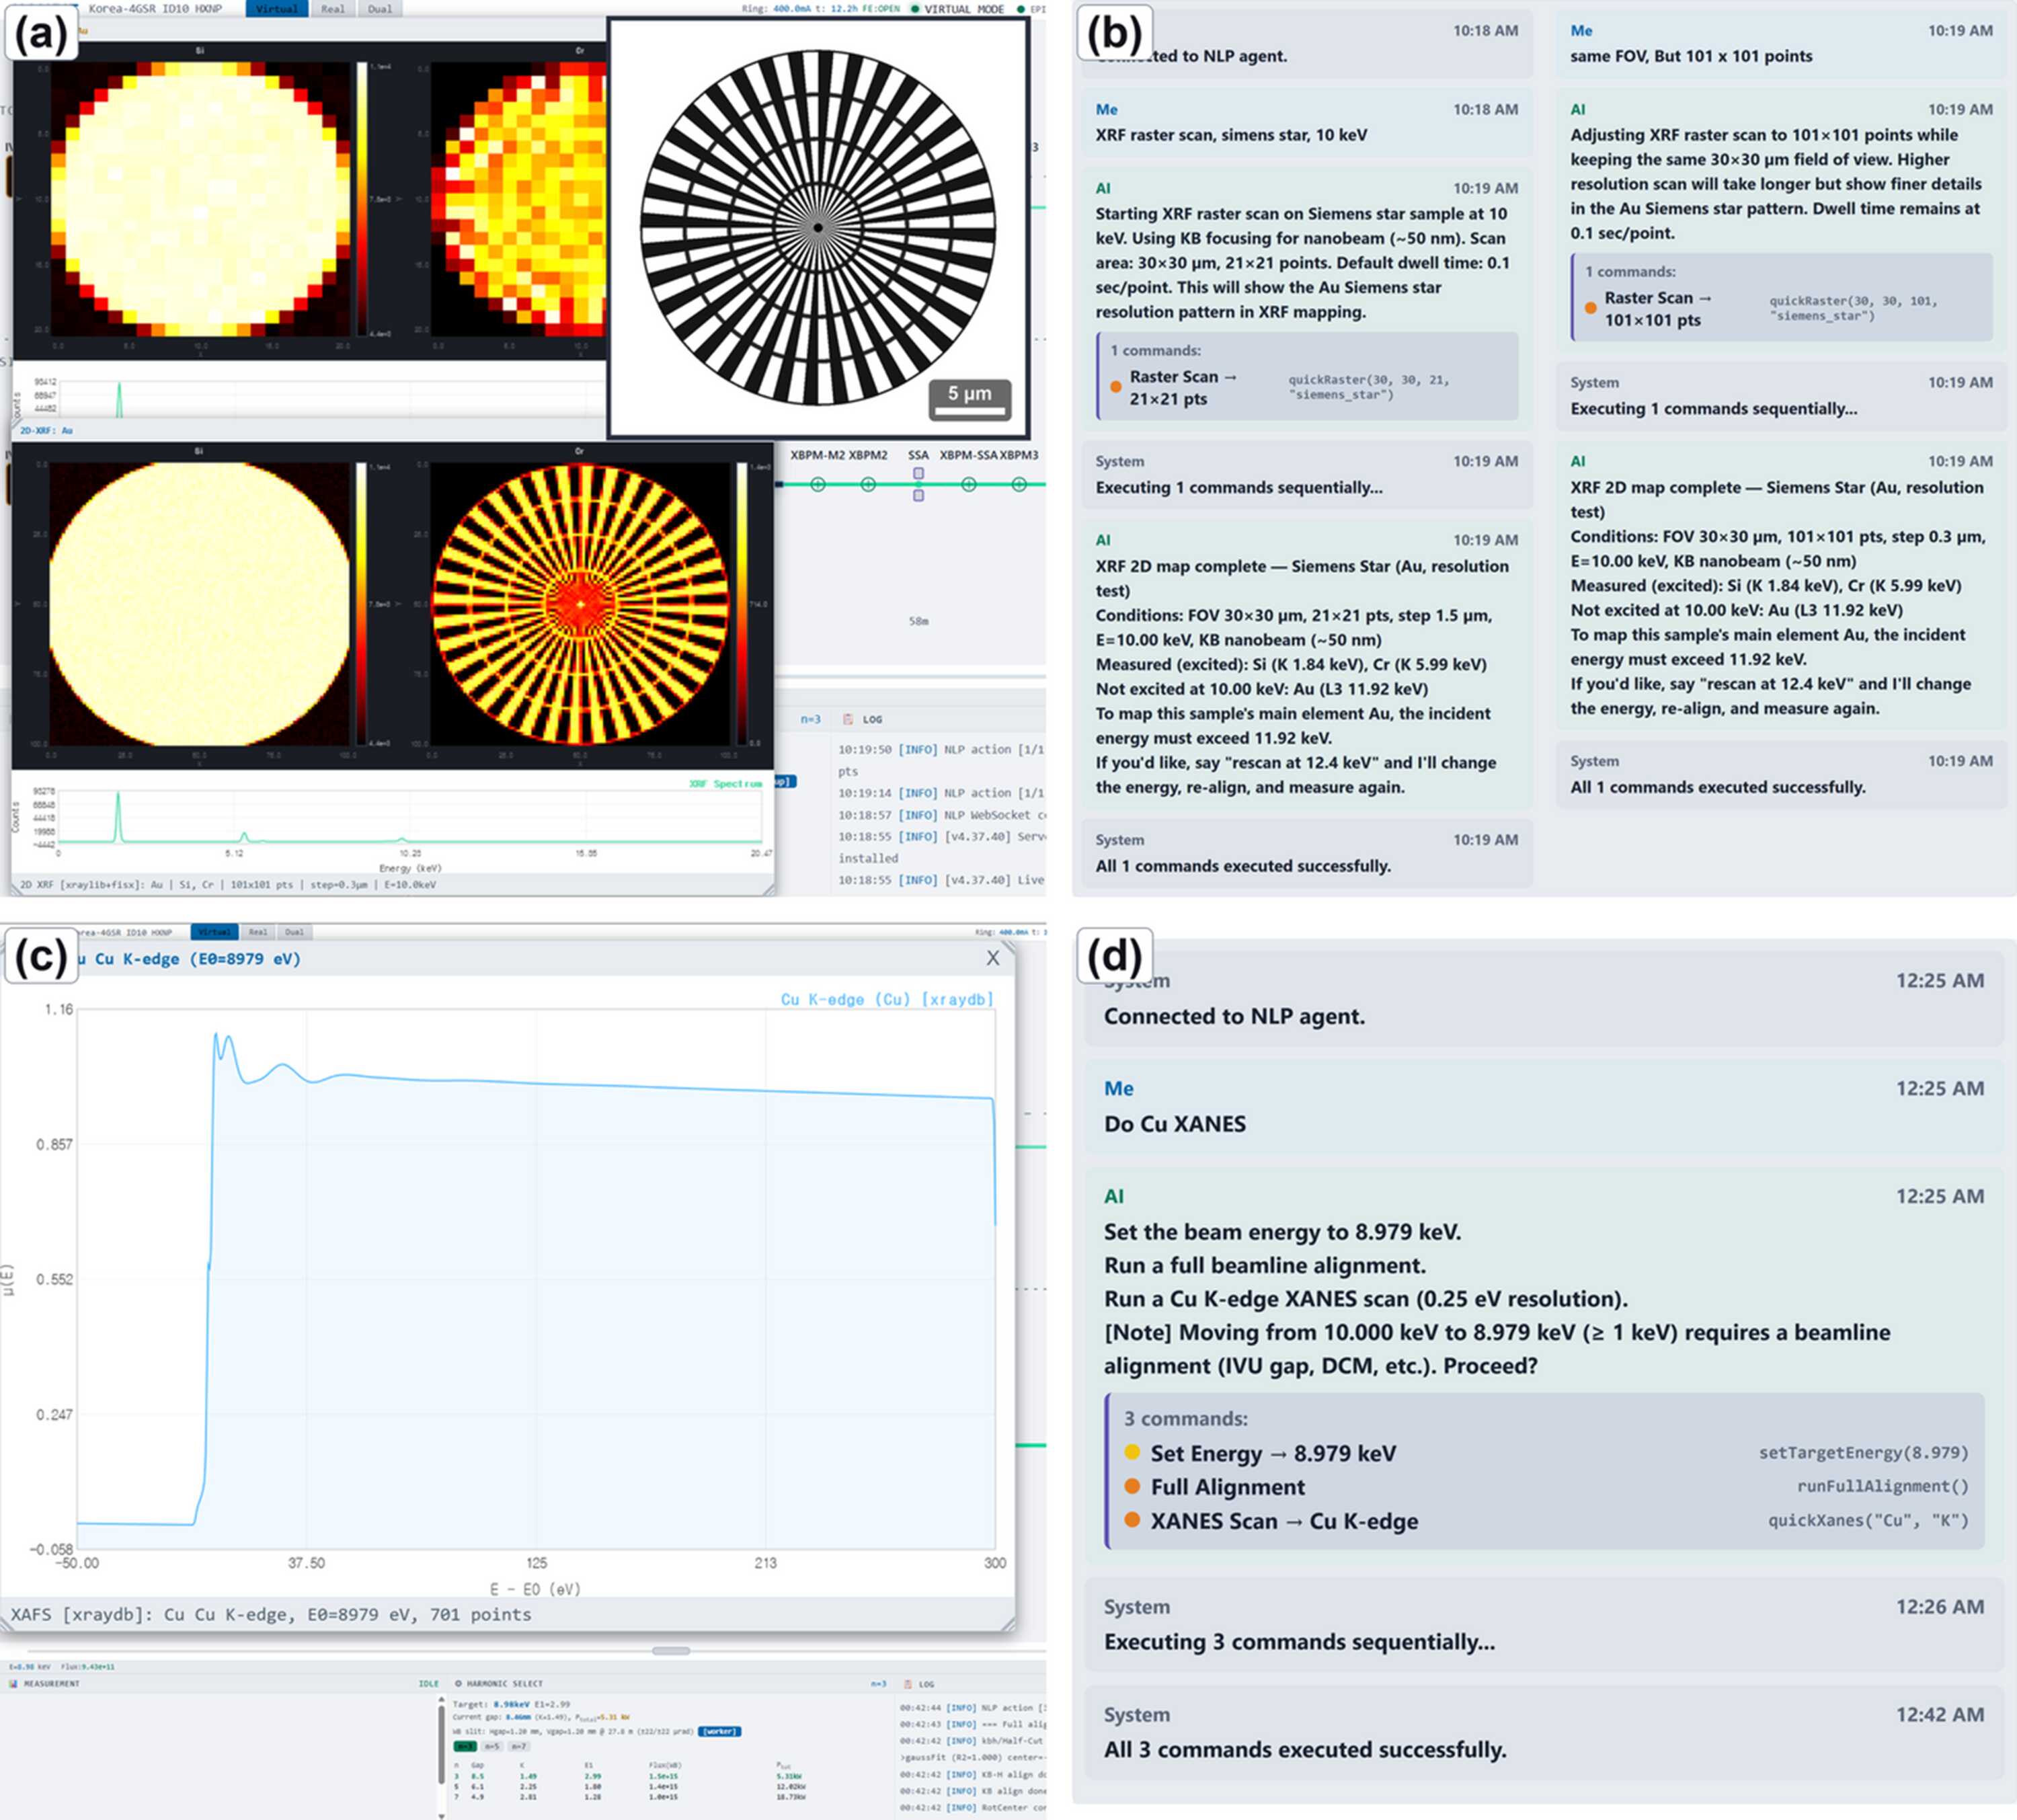Click the blue [worker] badge
This screenshot has height=1820, width=2017.
[720, 1731]
